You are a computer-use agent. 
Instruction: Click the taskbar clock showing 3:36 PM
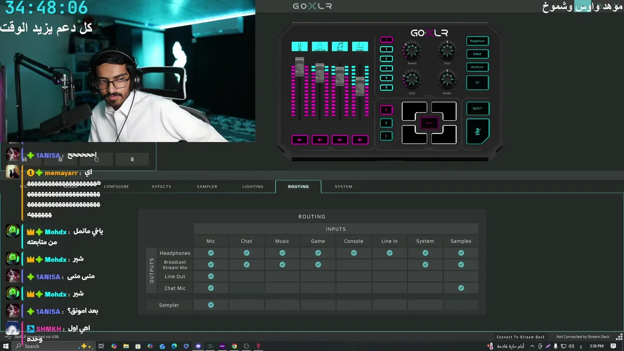[x=597, y=346]
